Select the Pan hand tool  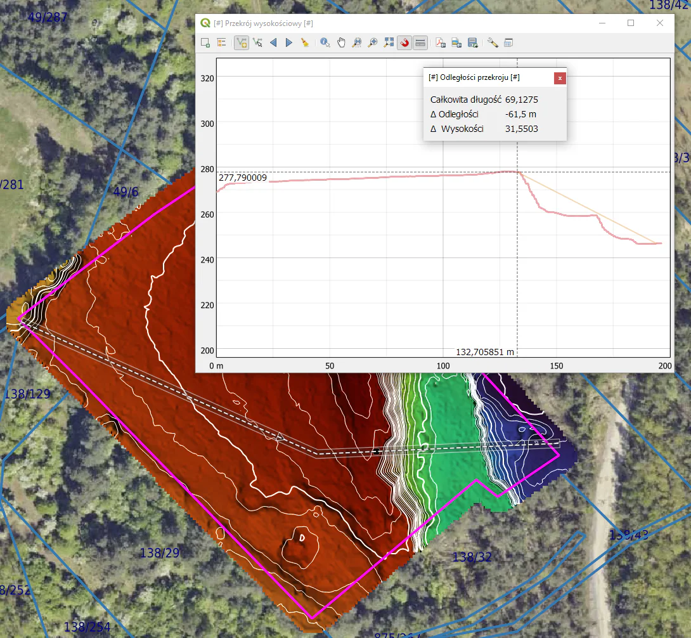tap(341, 42)
